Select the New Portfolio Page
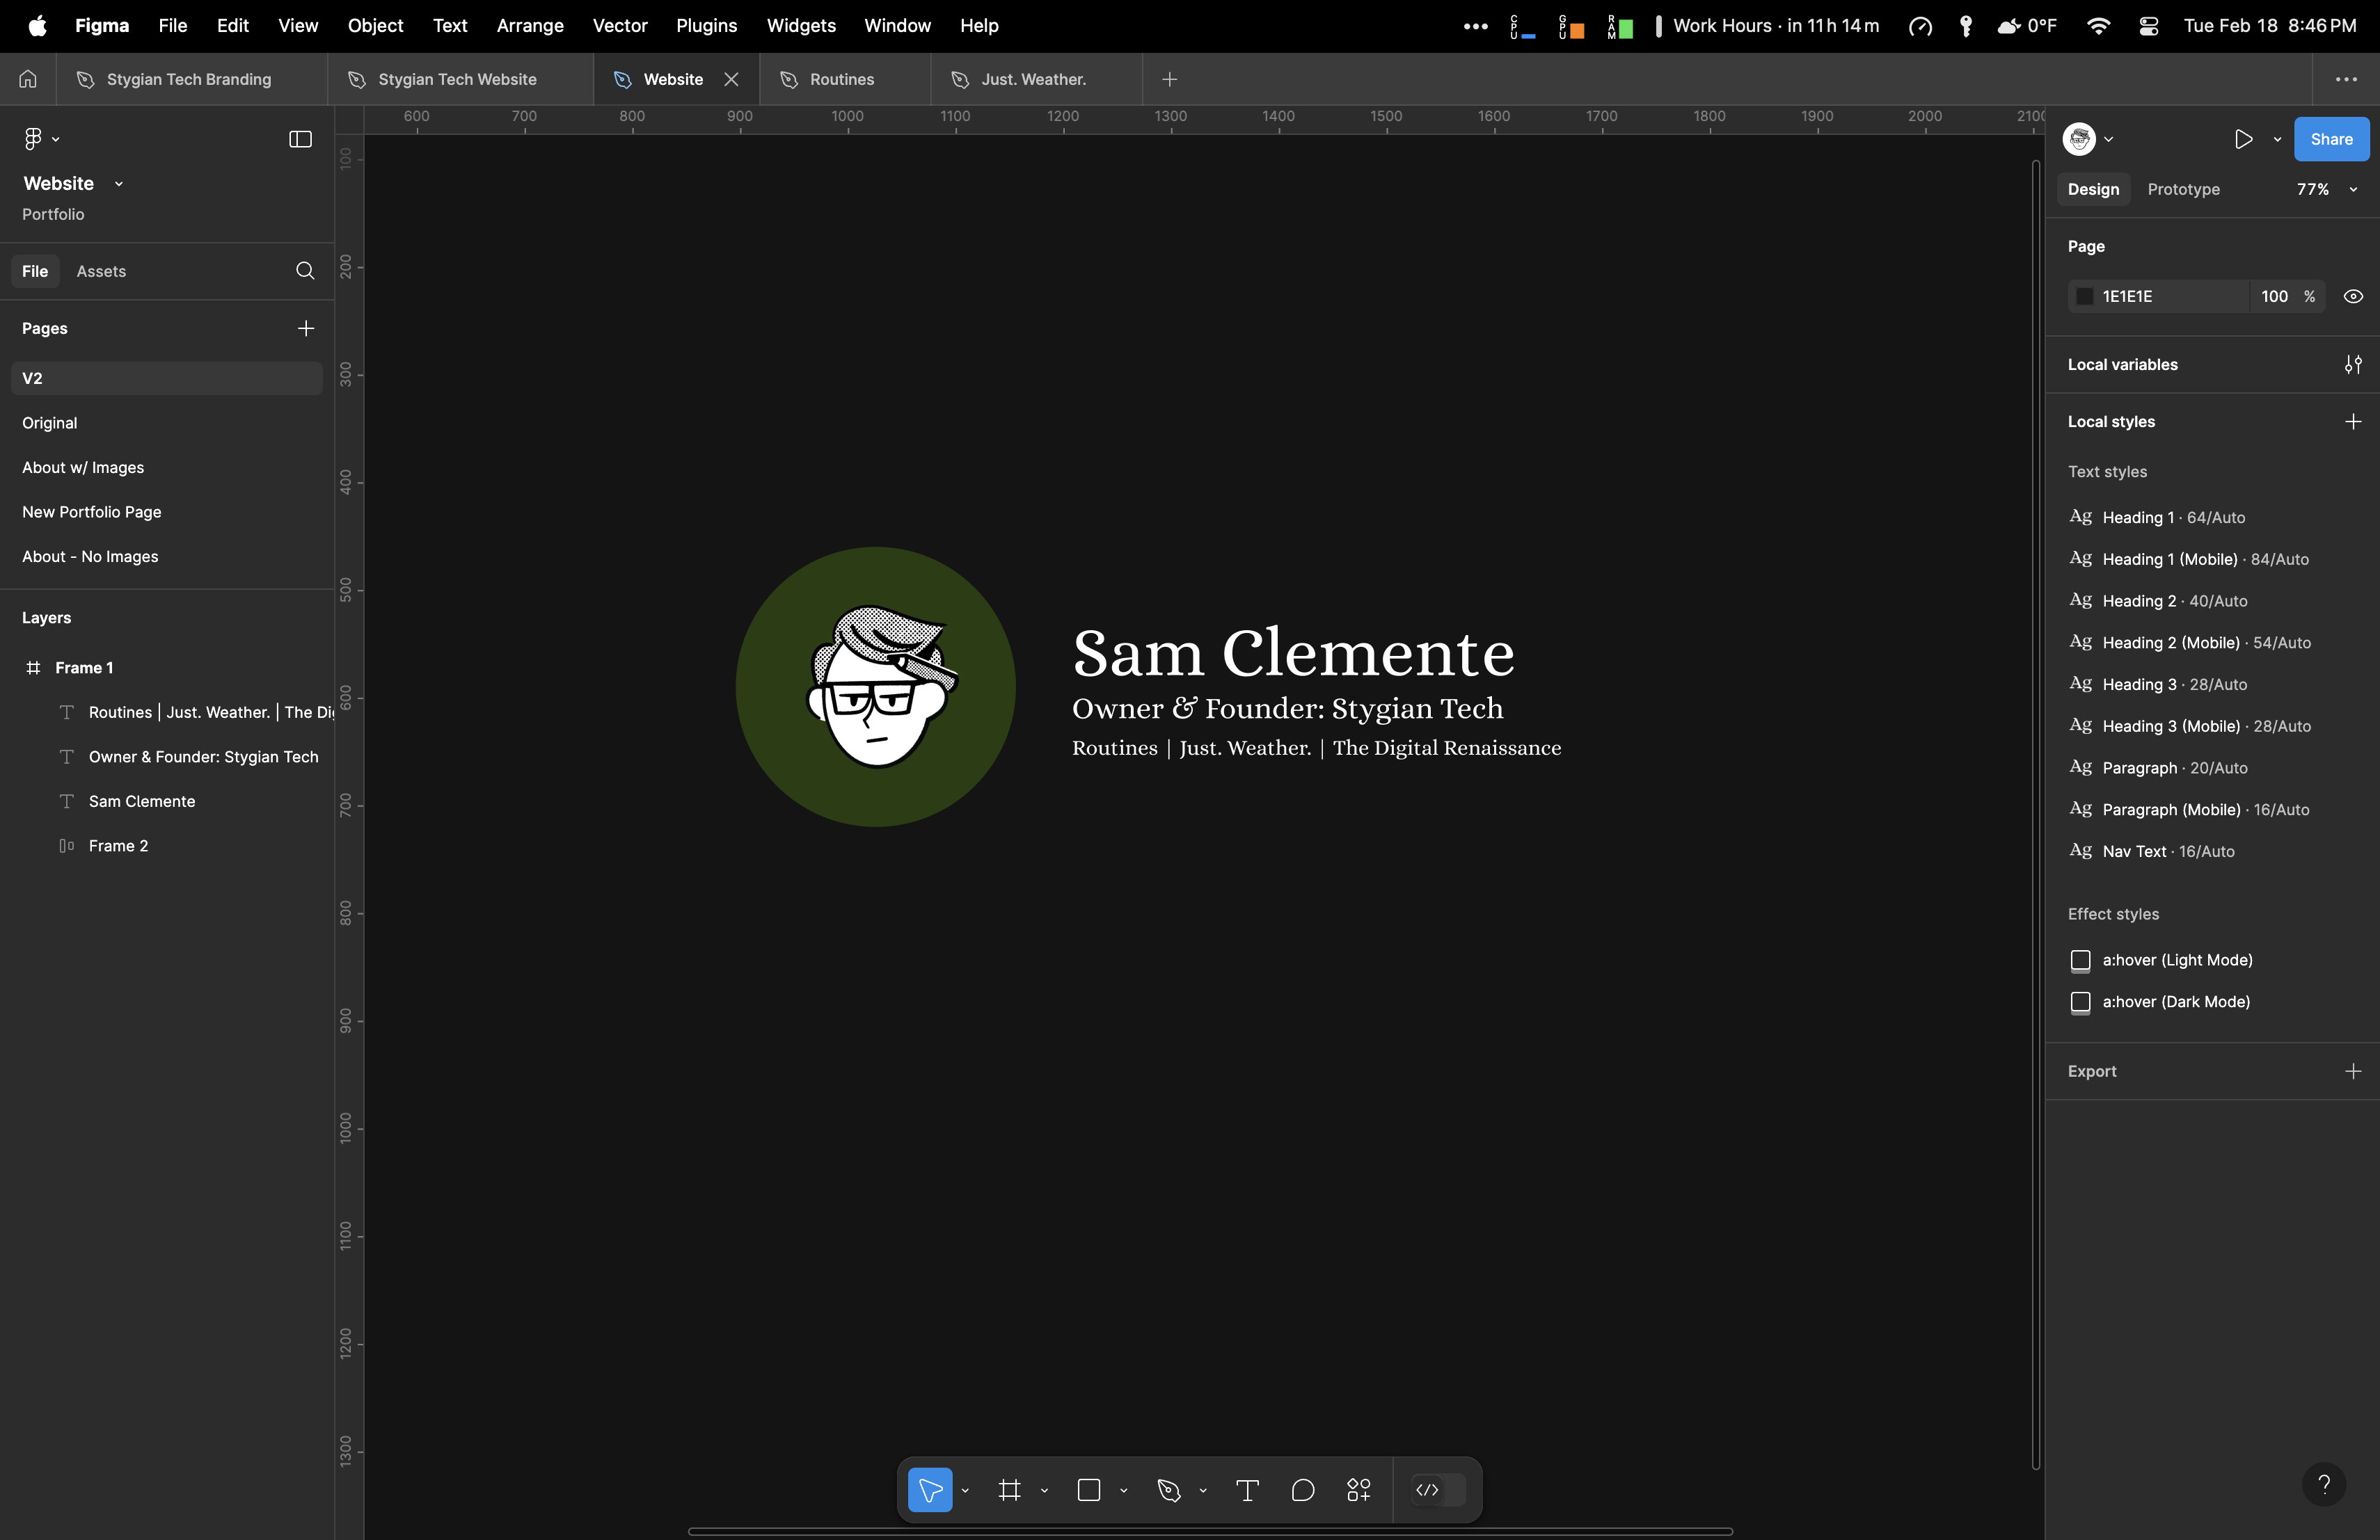The height and width of the screenshot is (1540, 2380). tap(166, 512)
